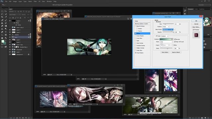Uncheck Reverse gradient checkbox
This screenshot has width=212, height=119.
point(175,39)
